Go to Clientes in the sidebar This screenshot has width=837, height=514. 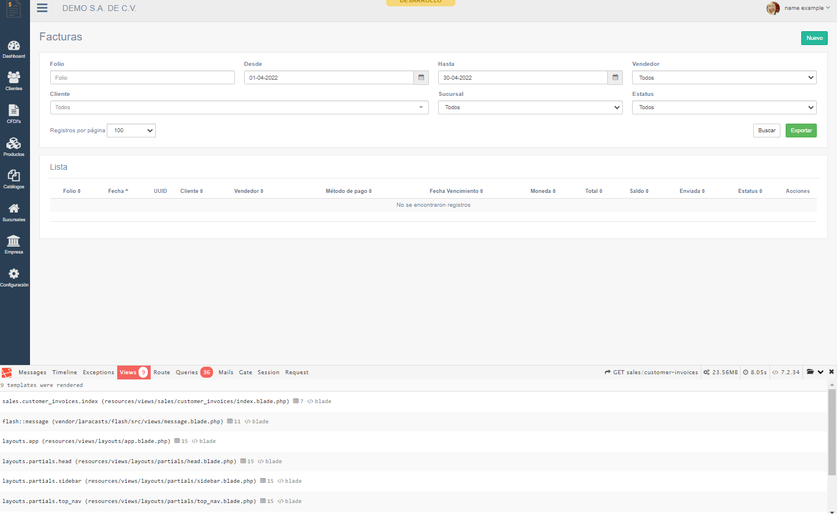(14, 81)
